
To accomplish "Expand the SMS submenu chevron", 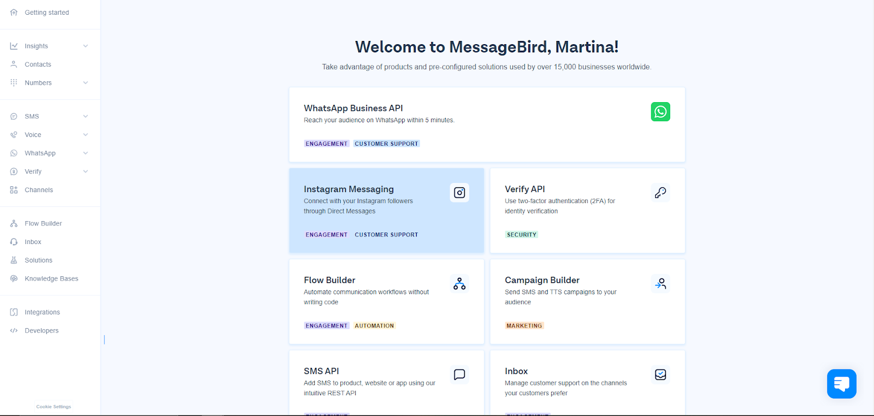I will tap(85, 116).
